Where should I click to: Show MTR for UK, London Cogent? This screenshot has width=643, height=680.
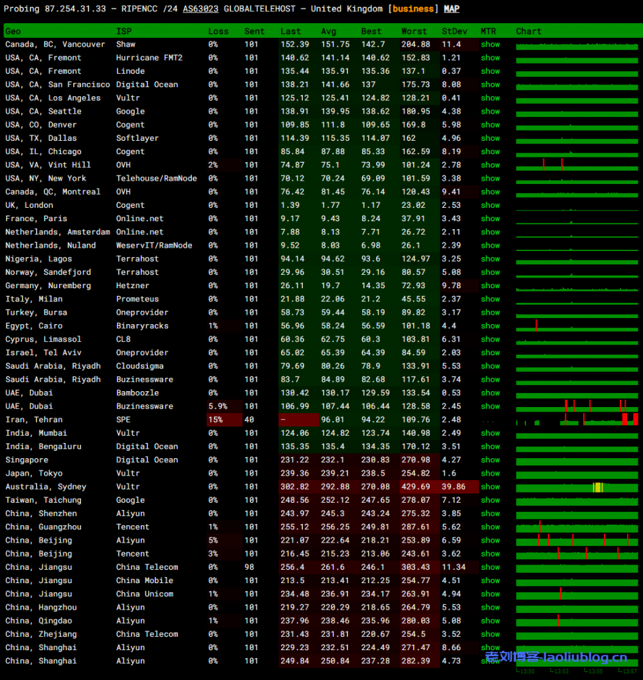point(490,205)
